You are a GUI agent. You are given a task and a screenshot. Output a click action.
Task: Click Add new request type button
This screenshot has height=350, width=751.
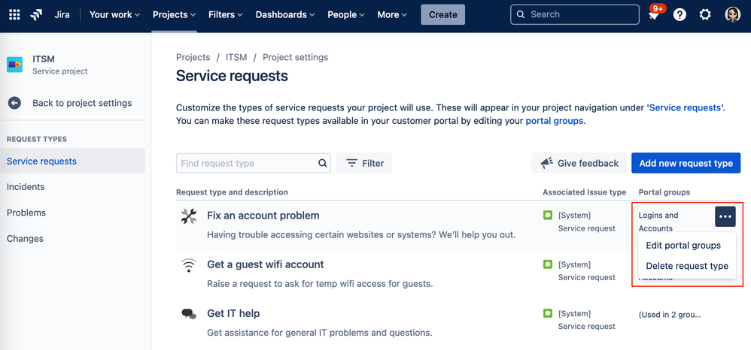(x=686, y=163)
